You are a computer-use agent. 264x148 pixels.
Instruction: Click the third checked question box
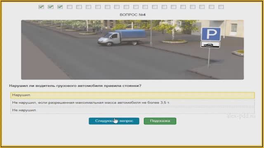pyautogui.click(x=60, y=7)
